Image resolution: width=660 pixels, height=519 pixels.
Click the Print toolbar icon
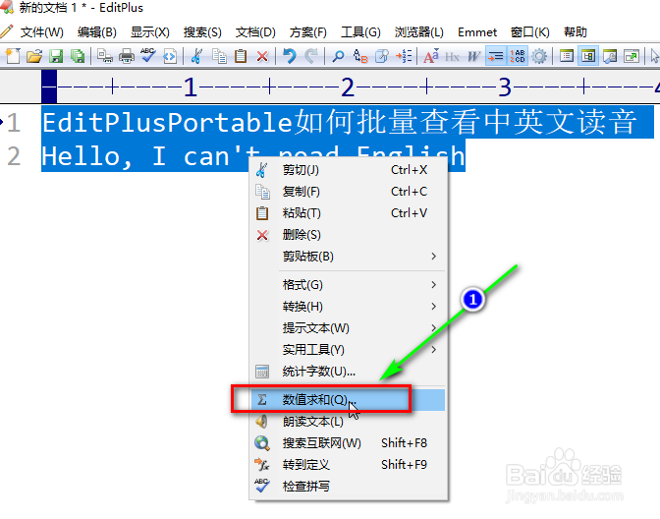127,56
